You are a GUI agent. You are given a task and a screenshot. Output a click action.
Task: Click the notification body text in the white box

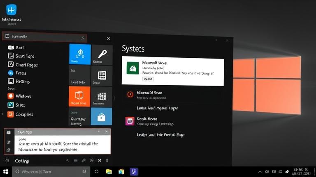tap(58, 147)
